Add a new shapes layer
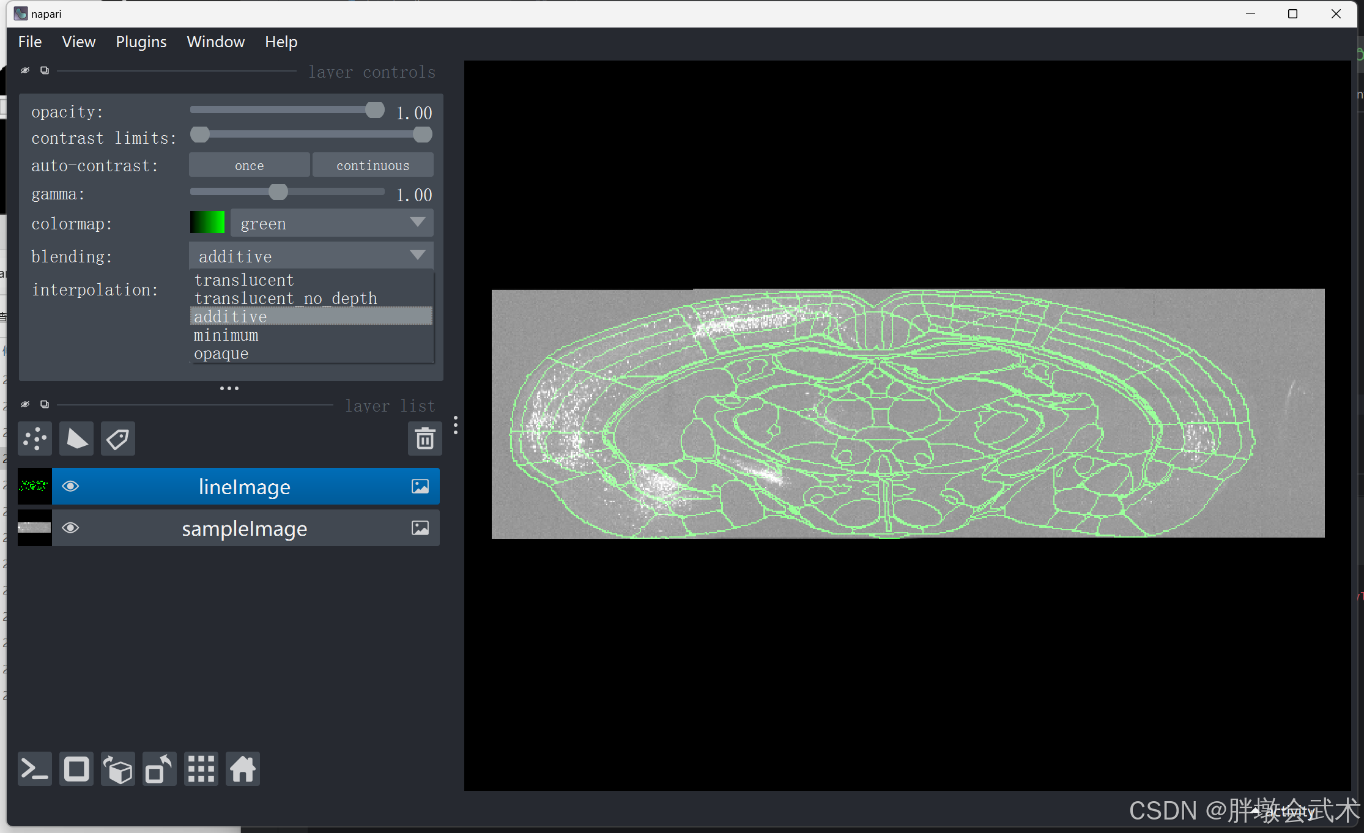The height and width of the screenshot is (833, 1364). pos(76,439)
